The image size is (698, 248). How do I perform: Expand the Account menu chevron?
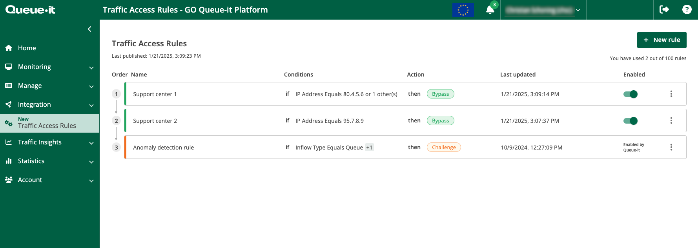tap(91, 181)
